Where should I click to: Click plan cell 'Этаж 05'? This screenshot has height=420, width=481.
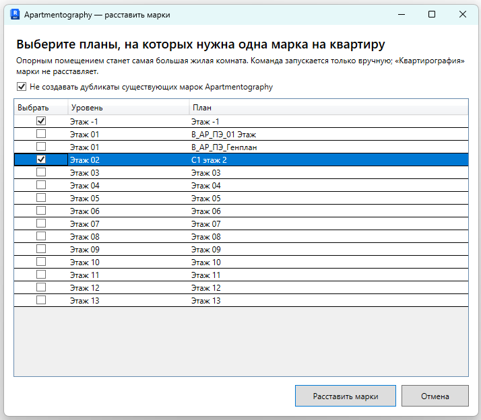pyautogui.click(x=329, y=199)
